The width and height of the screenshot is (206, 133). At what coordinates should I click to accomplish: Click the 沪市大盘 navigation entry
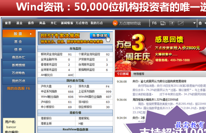click(x=46, y=86)
